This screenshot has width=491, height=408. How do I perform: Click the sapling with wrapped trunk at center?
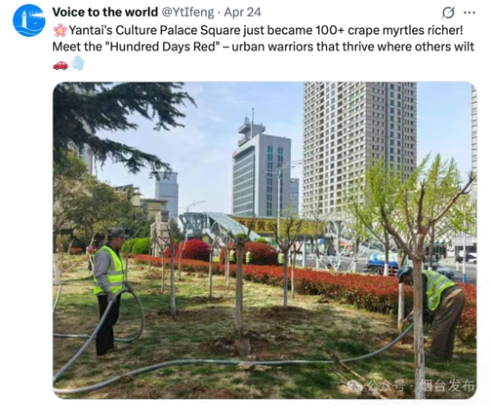240,295
